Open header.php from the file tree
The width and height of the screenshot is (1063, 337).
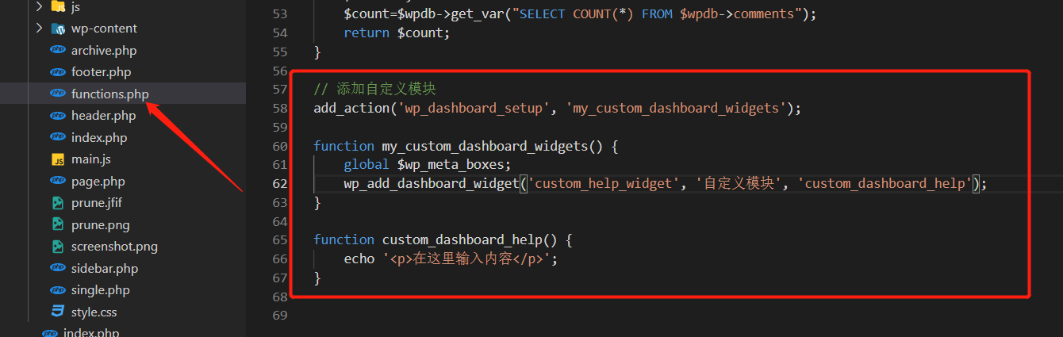tap(103, 116)
